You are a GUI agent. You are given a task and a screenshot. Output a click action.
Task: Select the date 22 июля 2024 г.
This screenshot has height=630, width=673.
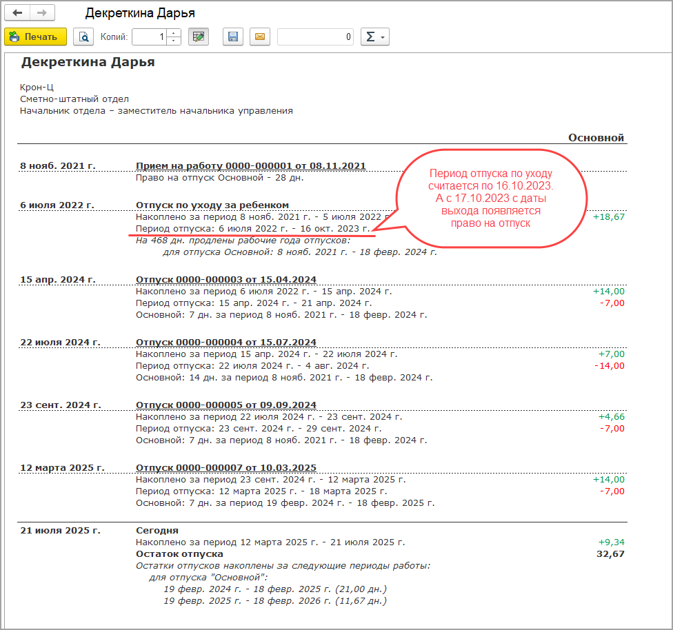(x=60, y=342)
